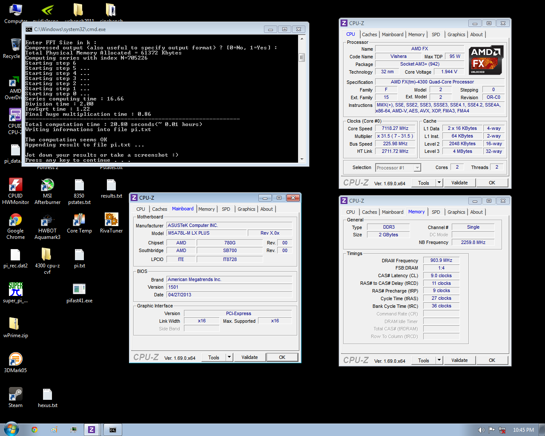545x436 pixels.
Task: Run pifast41.exe desktop icon
Action: point(79,293)
